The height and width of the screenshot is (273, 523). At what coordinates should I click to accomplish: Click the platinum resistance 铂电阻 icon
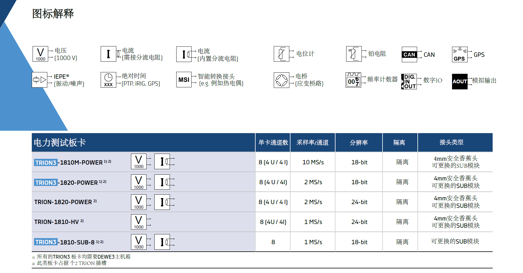pos(354,54)
